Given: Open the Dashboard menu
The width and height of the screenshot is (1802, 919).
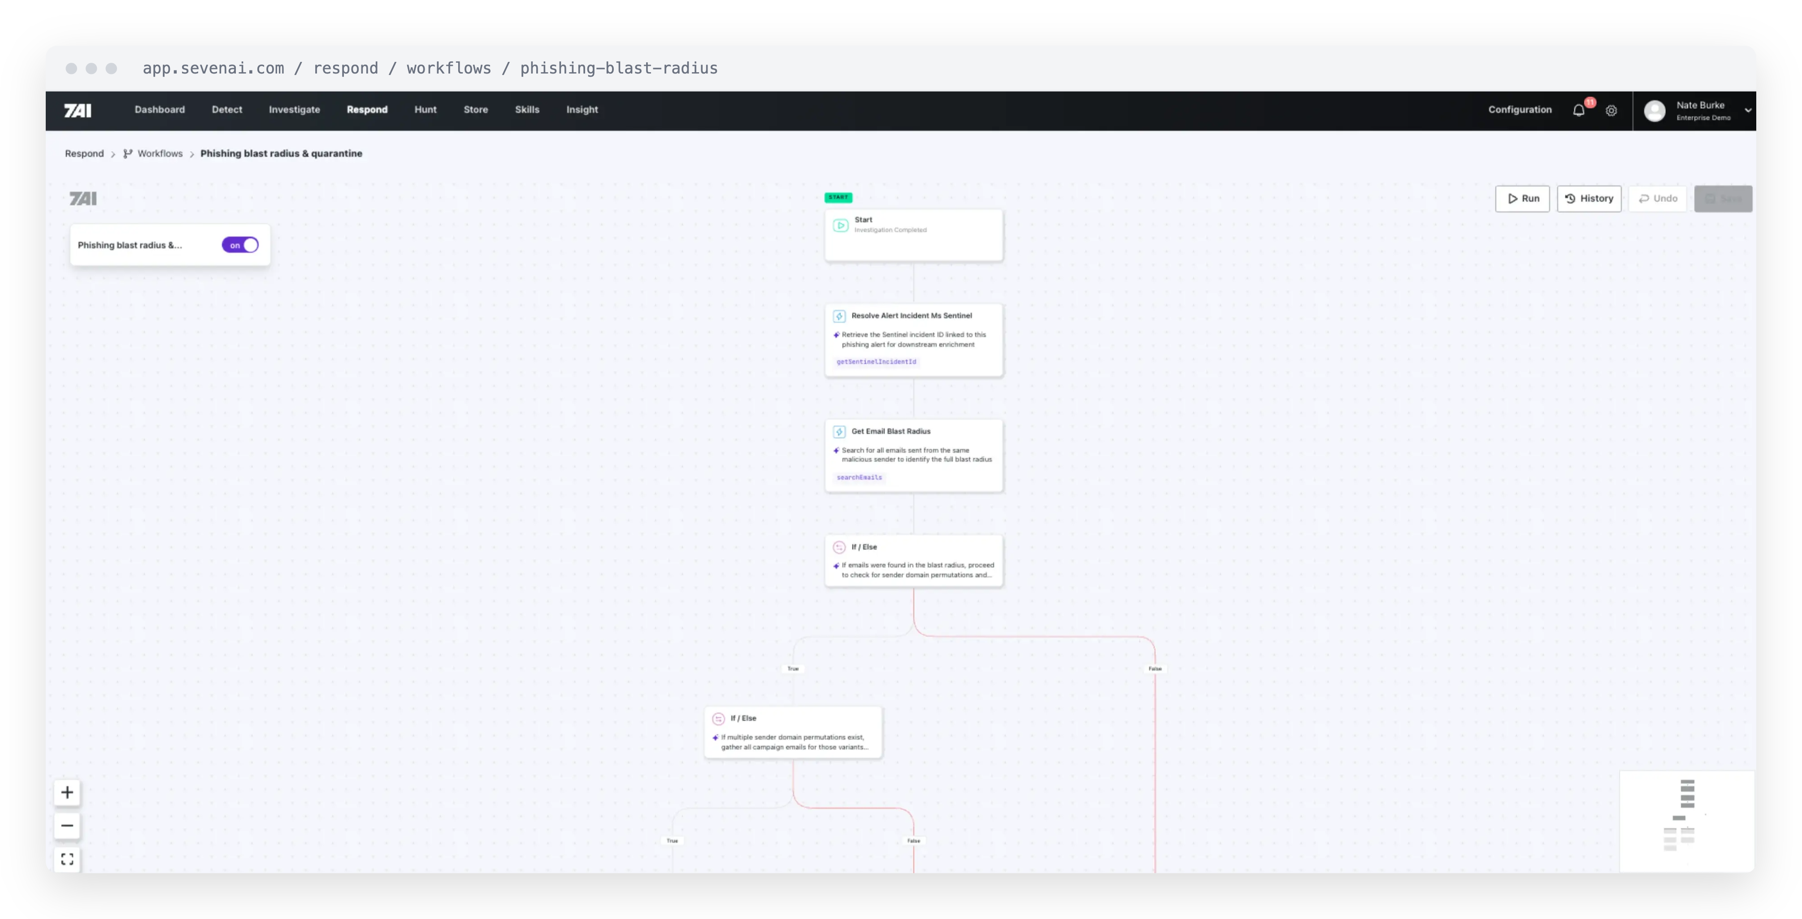Looking at the screenshot, I should (x=160, y=110).
